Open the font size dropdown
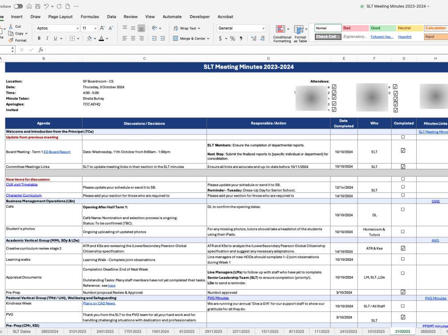 tap(95, 28)
